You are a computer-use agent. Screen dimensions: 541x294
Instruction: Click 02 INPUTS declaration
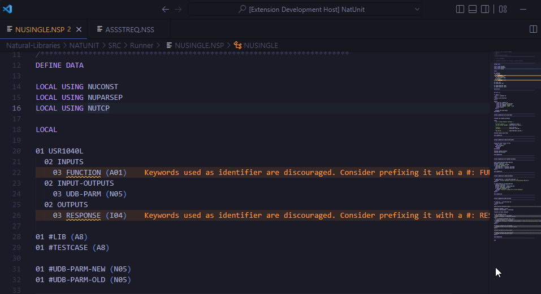pyautogui.click(x=63, y=162)
